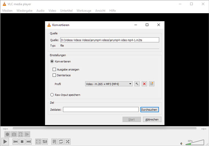This screenshot has width=209, height=146.
Task: Click the playback seek bar
Action: point(104,128)
